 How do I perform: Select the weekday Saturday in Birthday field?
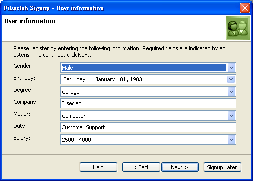(74, 79)
